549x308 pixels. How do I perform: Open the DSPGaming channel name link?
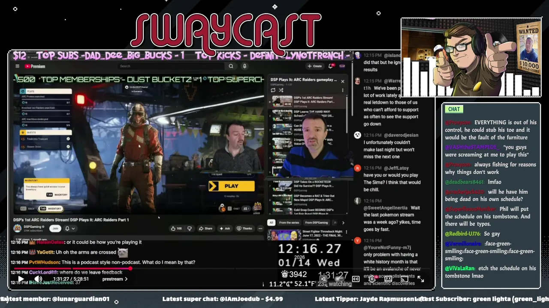pyautogui.click(x=33, y=227)
